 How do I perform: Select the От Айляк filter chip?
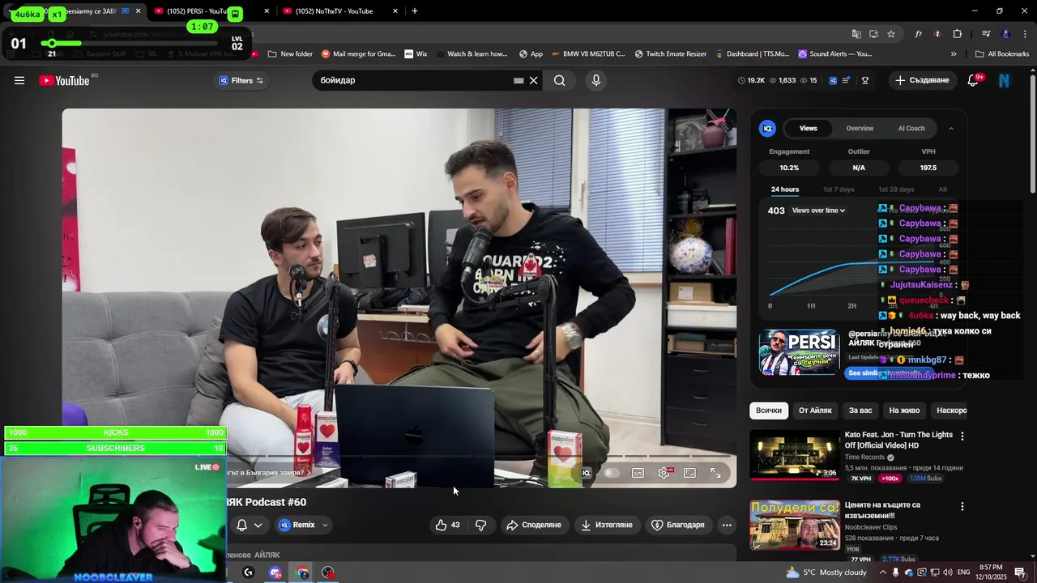[815, 411]
